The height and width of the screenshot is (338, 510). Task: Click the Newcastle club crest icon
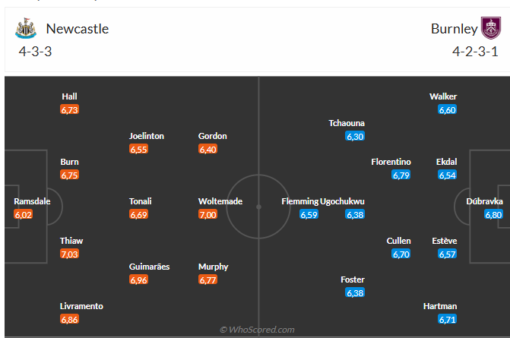pyautogui.click(x=25, y=29)
